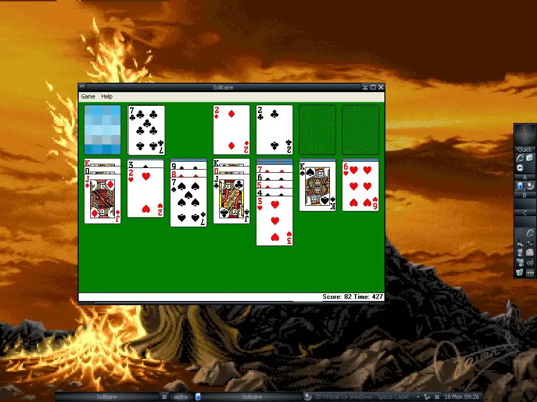This screenshot has width=537, height=402.
Task: Switch to 3D Pinball Space Cadet taskbar button
Action: tap(357, 397)
